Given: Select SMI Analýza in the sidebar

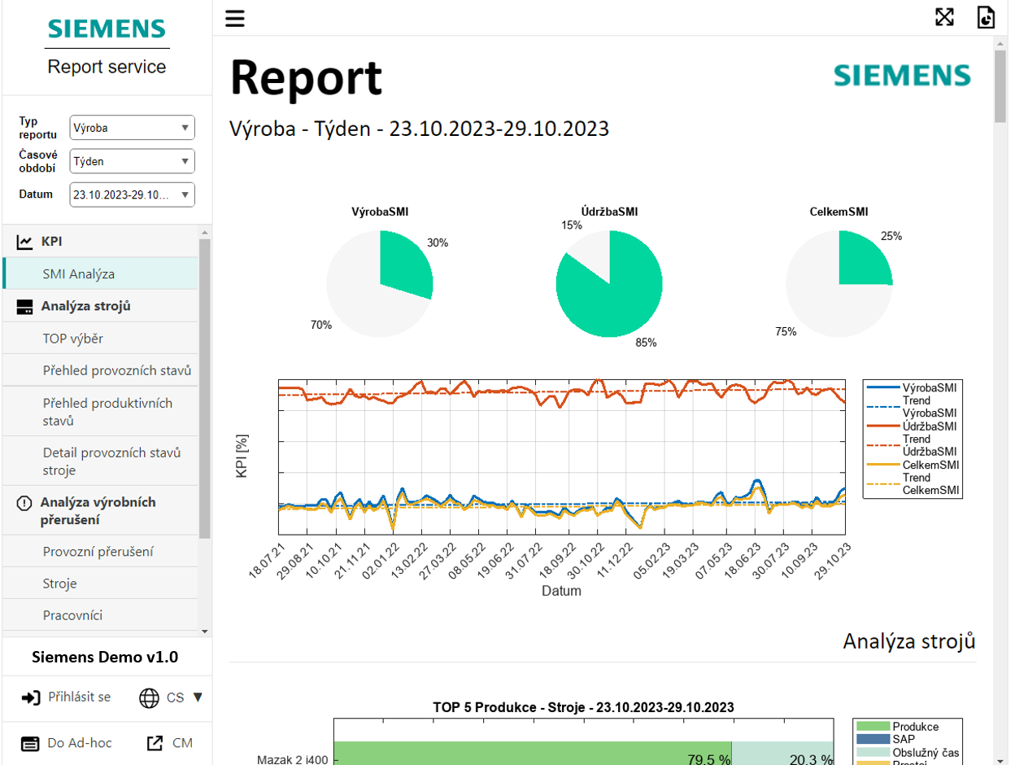Looking at the screenshot, I should click(77, 275).
